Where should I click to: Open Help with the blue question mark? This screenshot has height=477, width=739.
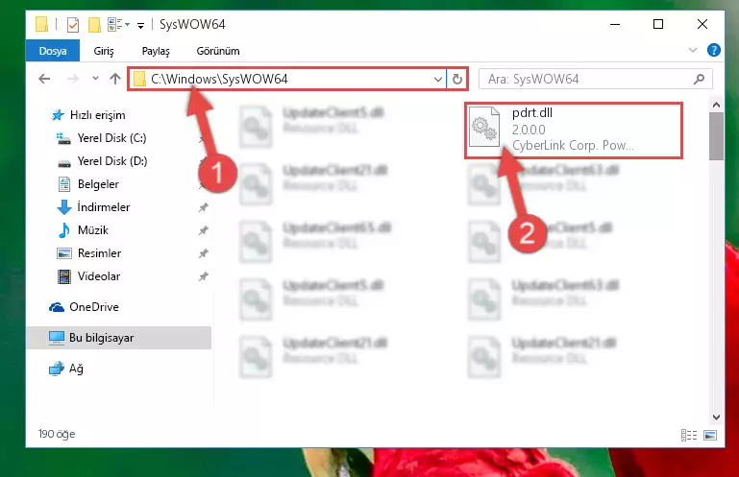coord(714,50)
